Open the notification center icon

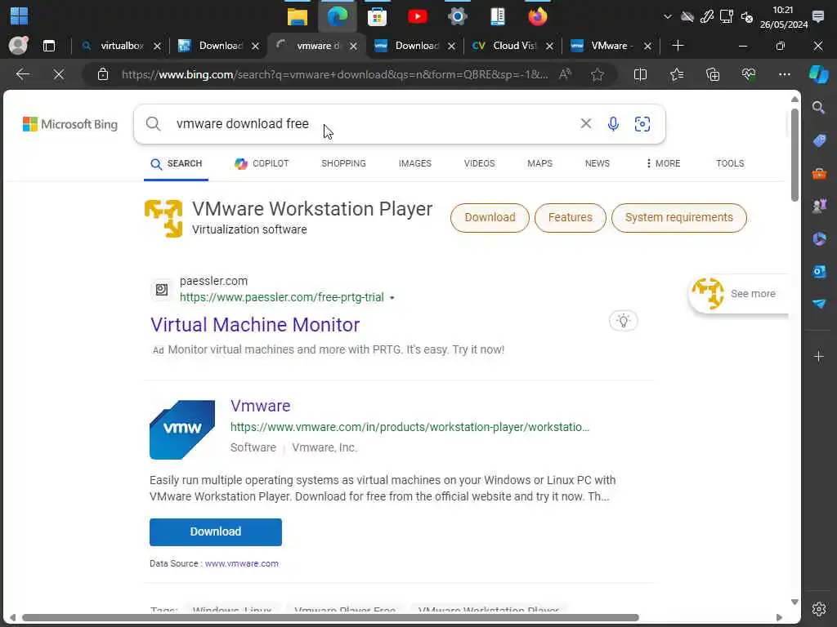[817, 16]
